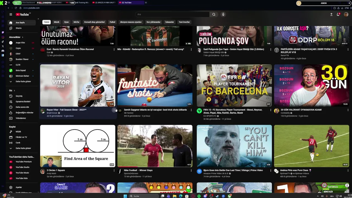The image size is (352, 198).
Task: Open the upload video icon
Action: coord(331,14)
